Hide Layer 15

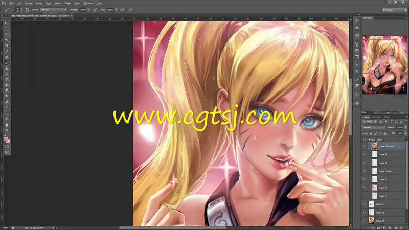(x=365, y=221)
